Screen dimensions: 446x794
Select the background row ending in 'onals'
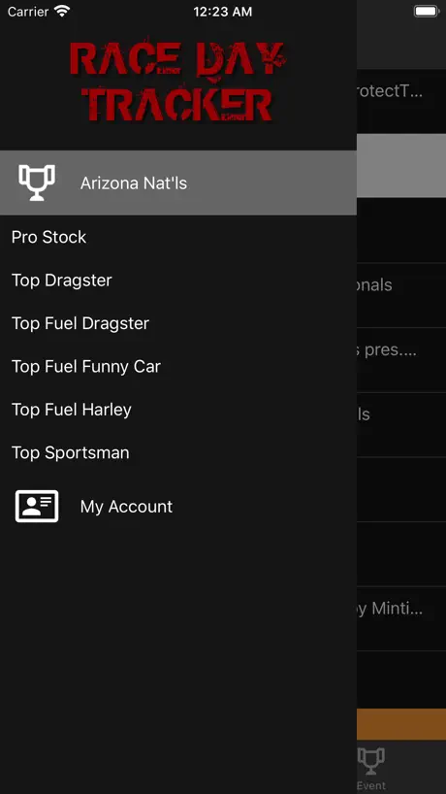[x=401, y=295]
